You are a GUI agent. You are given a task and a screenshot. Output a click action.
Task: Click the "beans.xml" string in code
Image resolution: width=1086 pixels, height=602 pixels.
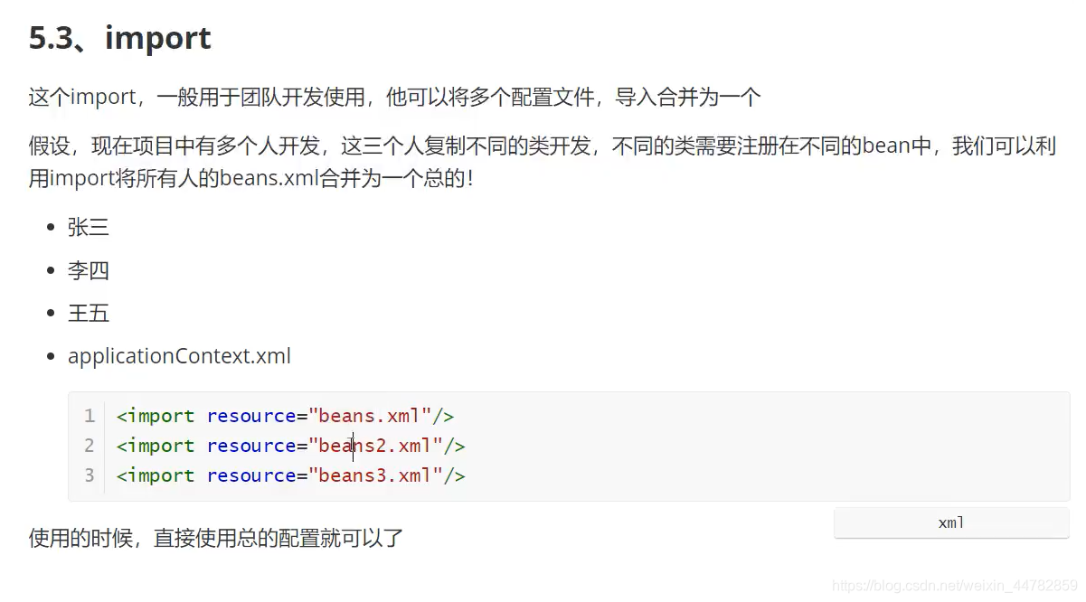pos(370,416)
